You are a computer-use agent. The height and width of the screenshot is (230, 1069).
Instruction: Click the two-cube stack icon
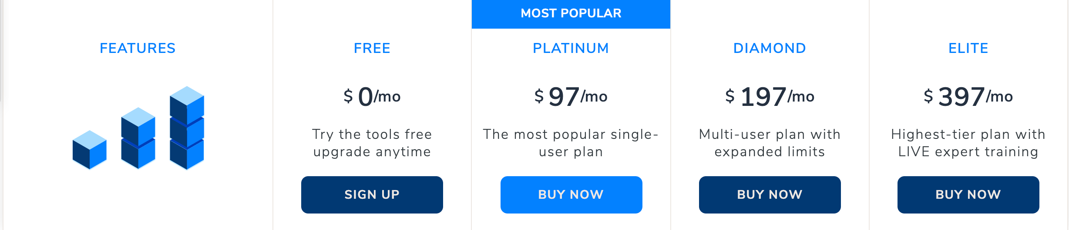point(138,138)
